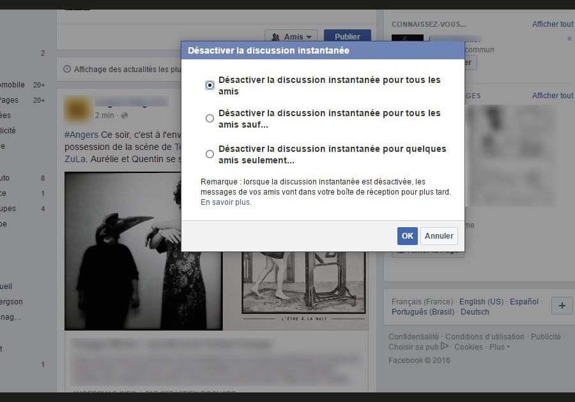The height and width of the screenshot is (402, 575).
Task: Click the AdChoices icon after 'Choisir sa pub'
Action: (x=445, y=346)
